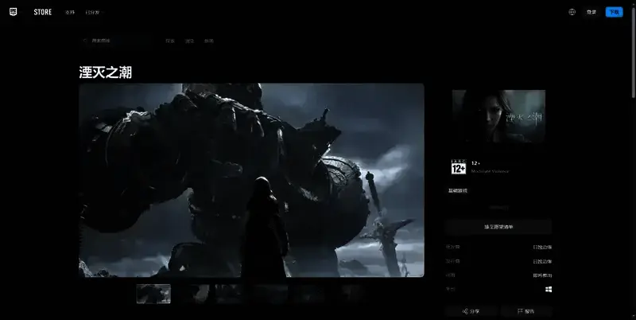Click the Windows platform icon

[549, 289]
